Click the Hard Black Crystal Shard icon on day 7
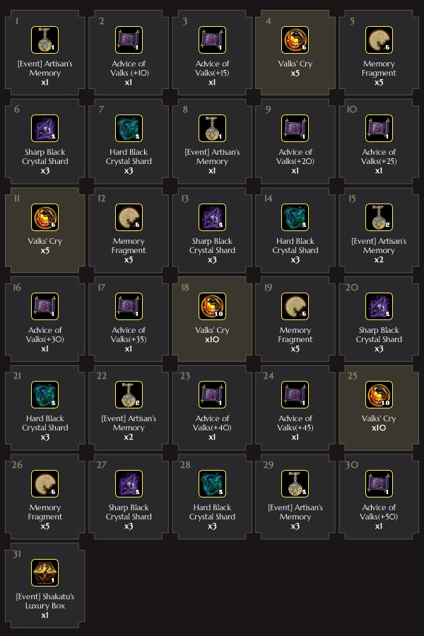This screenshot has width=424, height=636. click(x=129, y=128)
